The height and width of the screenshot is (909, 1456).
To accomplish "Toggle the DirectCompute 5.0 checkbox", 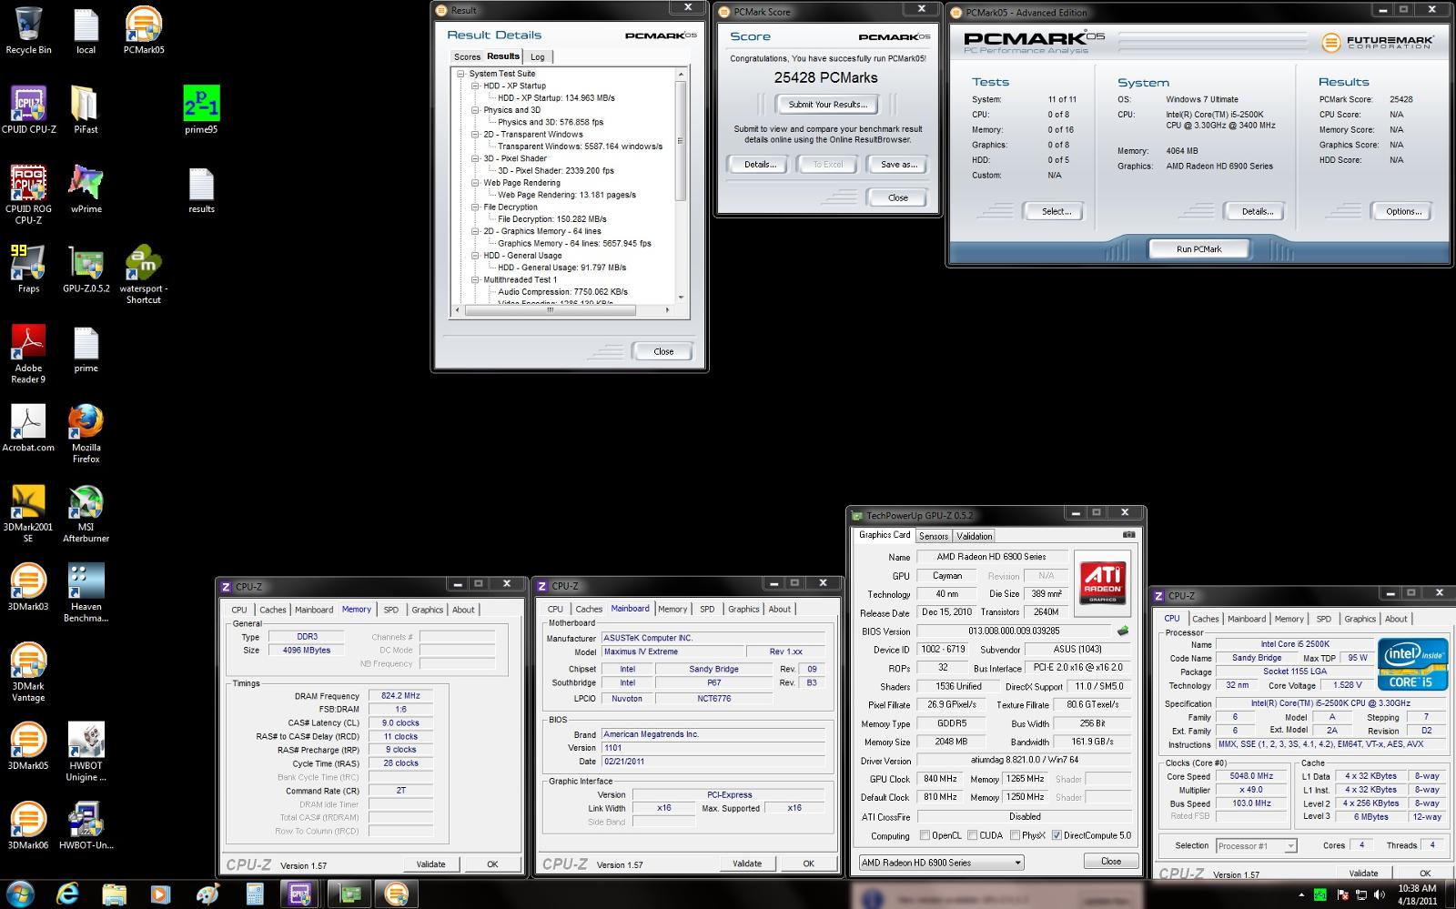I will (1057, 835).
